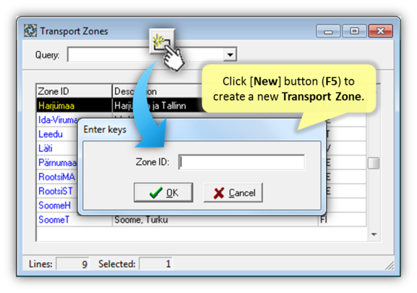Focus the Zone ID input field

click(241, 162)
